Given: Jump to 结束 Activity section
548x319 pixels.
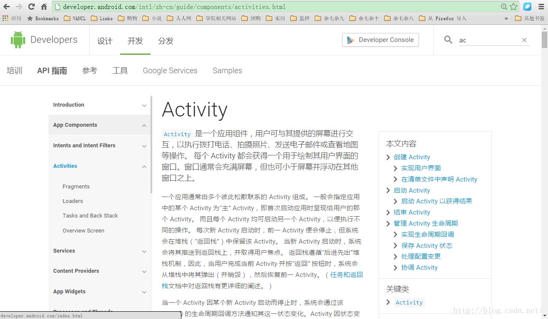Looking at the screenshot, I should [412, 212].
